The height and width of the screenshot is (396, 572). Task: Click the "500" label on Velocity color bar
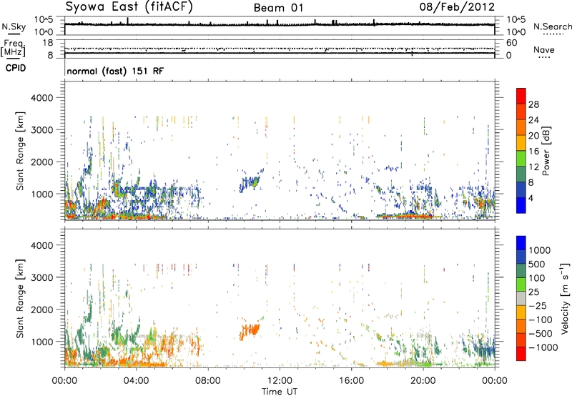click(537, 264)
